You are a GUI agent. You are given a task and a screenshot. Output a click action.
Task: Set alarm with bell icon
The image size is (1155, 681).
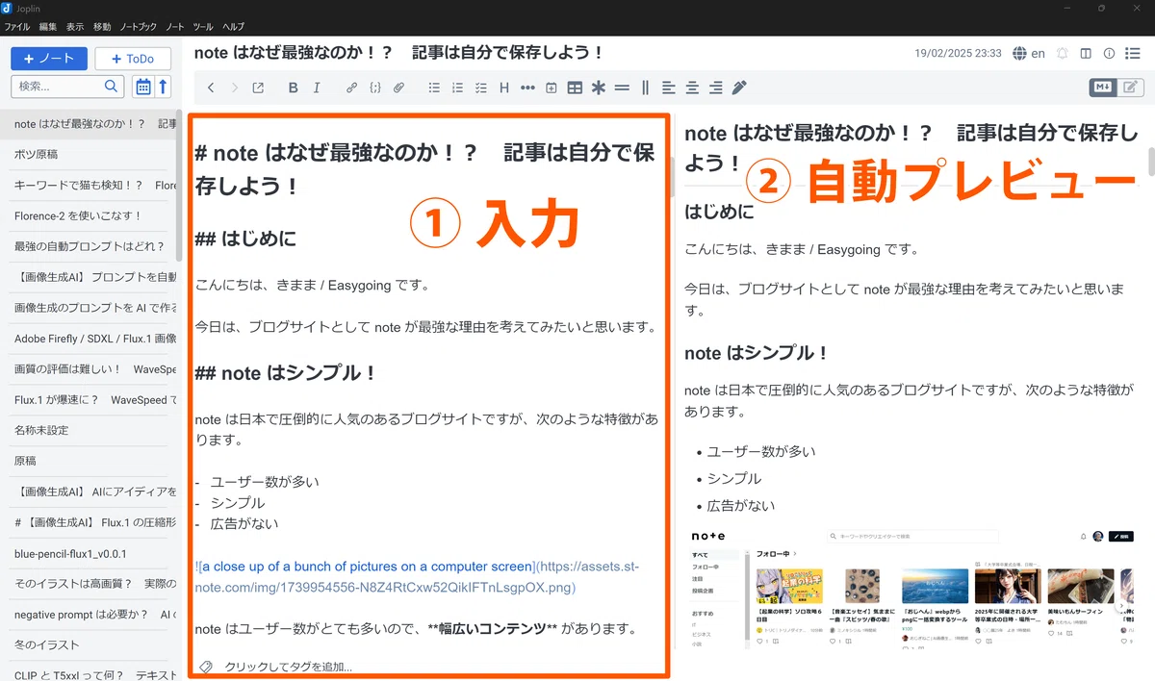click(1063, 54)
